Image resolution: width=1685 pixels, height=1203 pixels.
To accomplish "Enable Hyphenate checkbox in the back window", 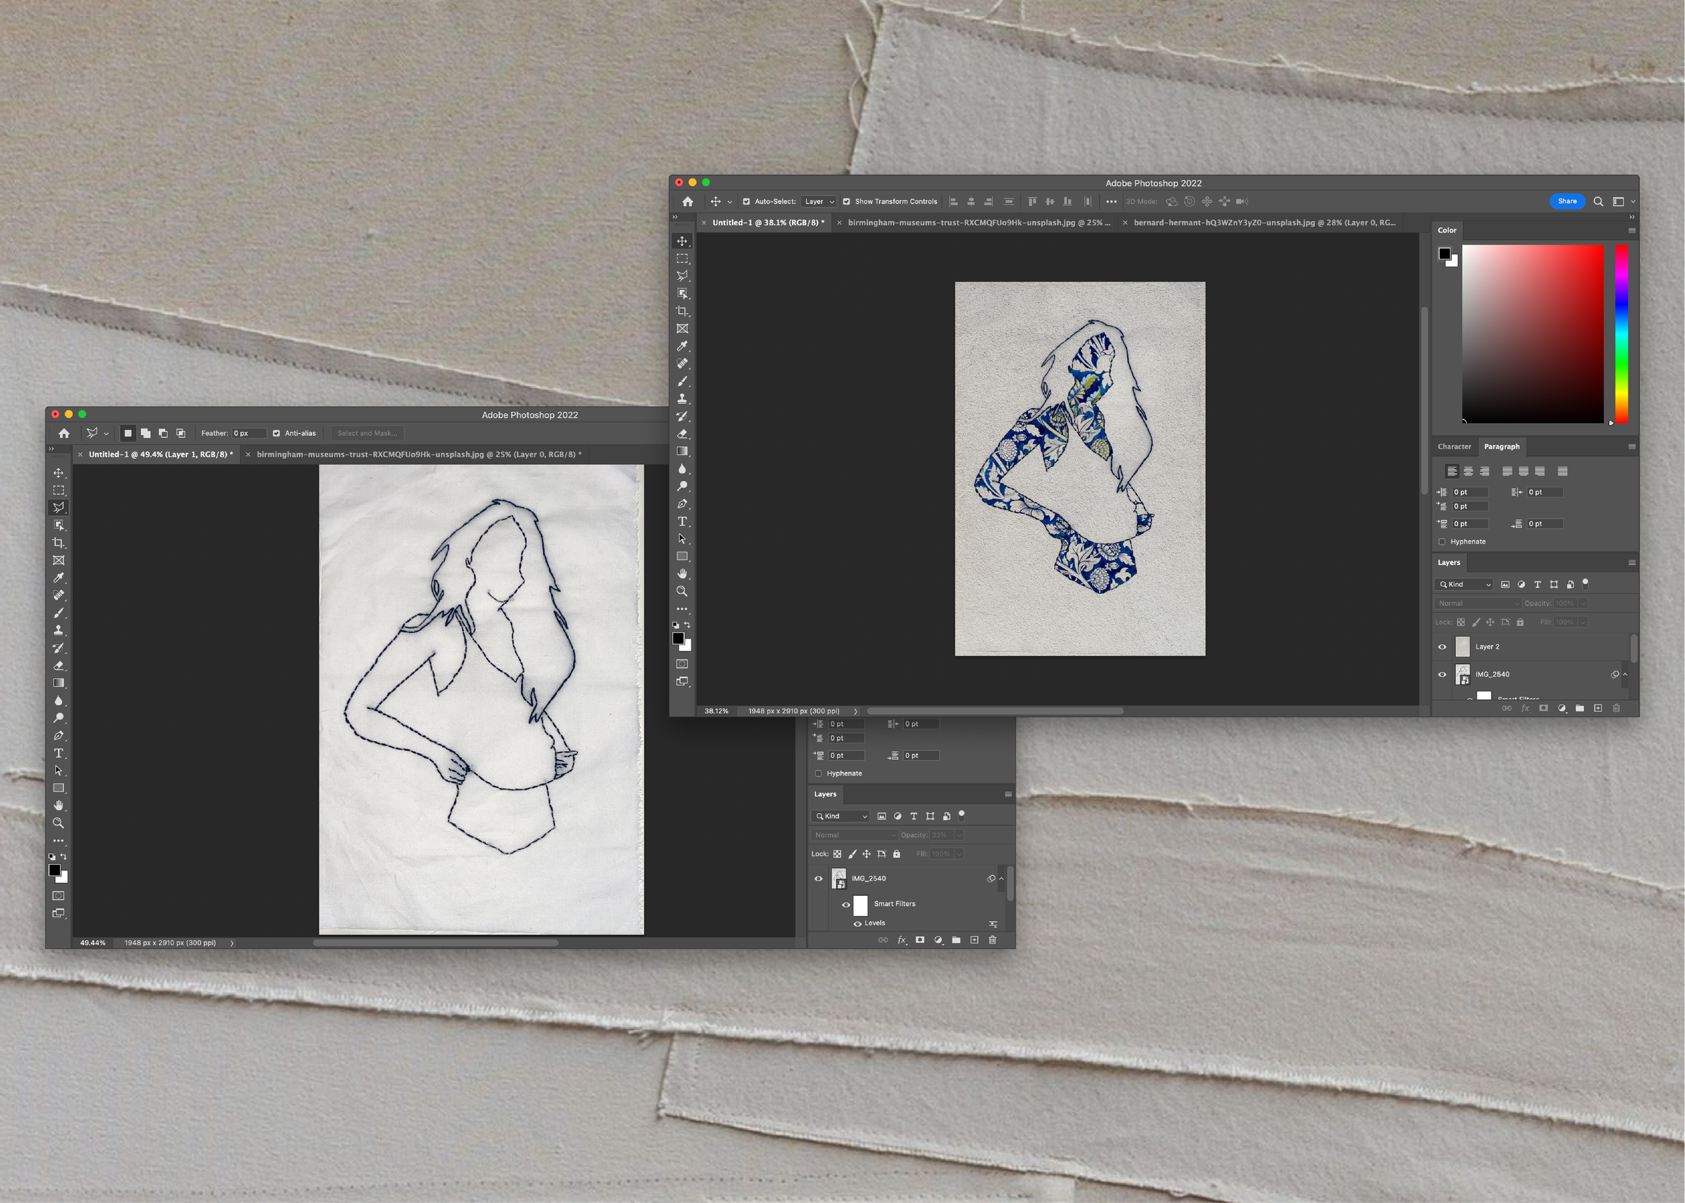I will tap(818, 773).
